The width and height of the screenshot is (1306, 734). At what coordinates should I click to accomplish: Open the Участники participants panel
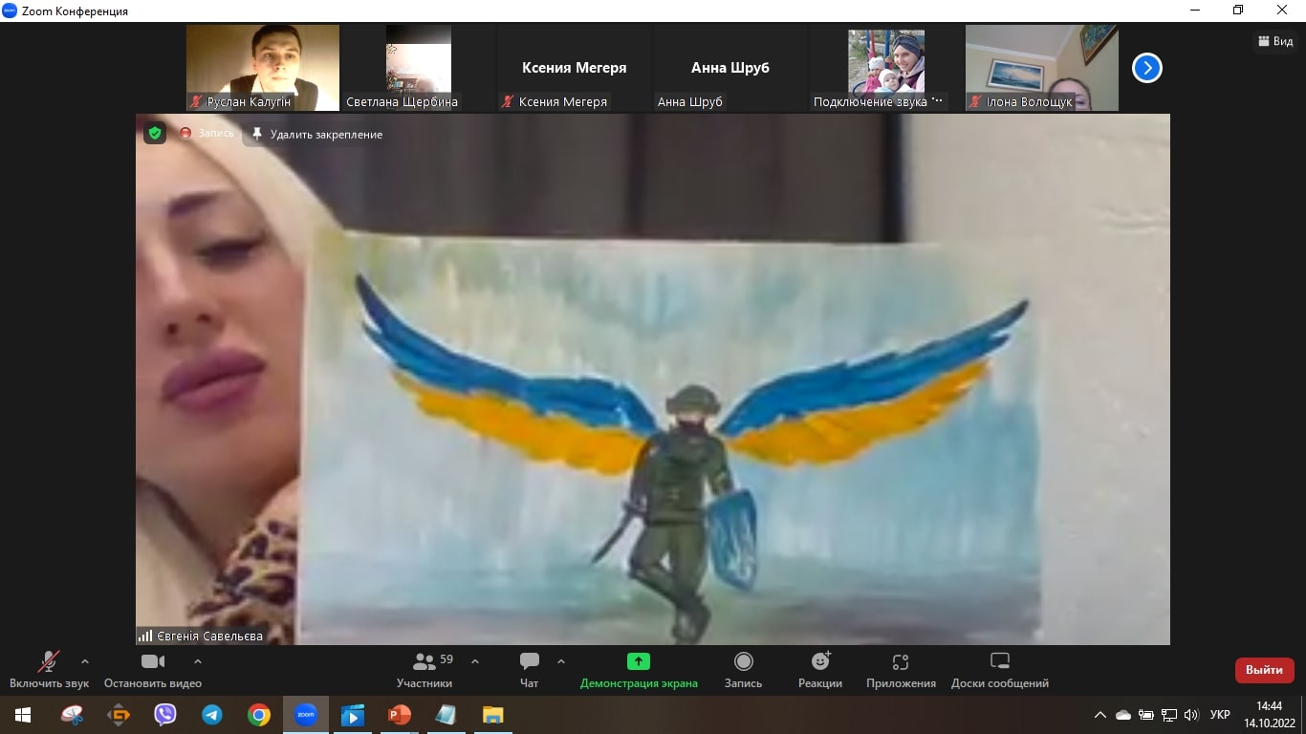[x=424, y=670]
